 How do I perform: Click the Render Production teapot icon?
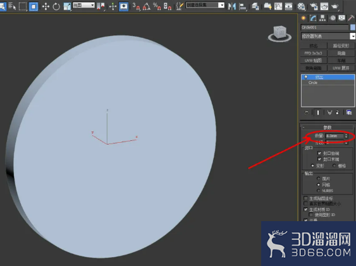click(x=335, y=6)
